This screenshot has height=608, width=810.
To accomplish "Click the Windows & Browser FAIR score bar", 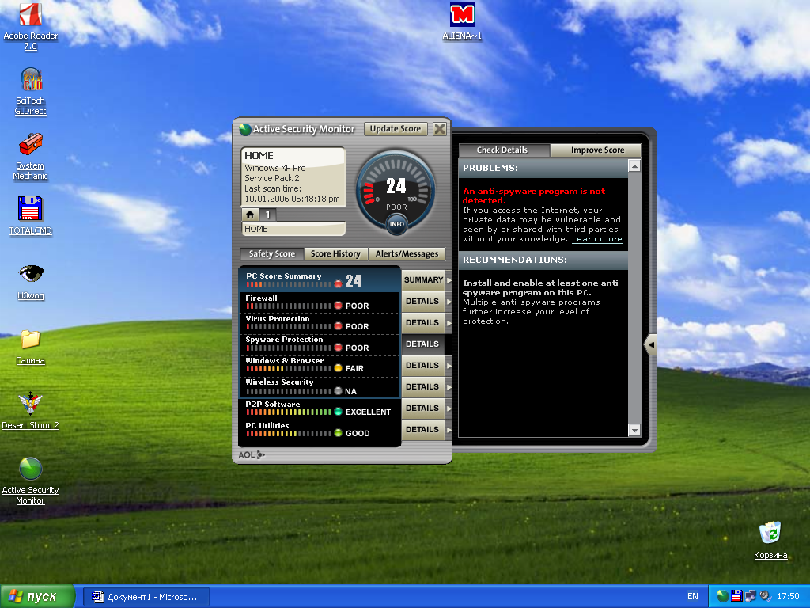I will [x=288, y=369].
